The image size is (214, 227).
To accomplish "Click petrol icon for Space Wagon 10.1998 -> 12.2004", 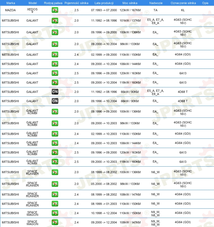I will click(x=55, y=213).
